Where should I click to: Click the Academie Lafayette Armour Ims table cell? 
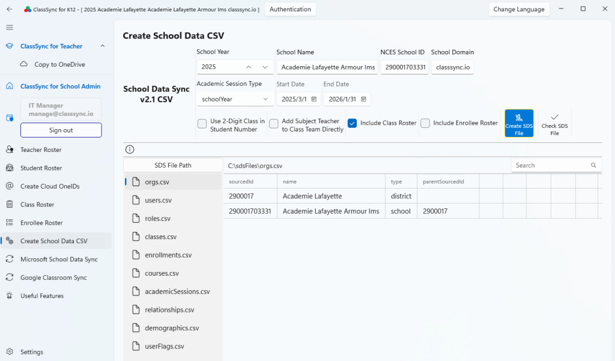tap(331, 211)
